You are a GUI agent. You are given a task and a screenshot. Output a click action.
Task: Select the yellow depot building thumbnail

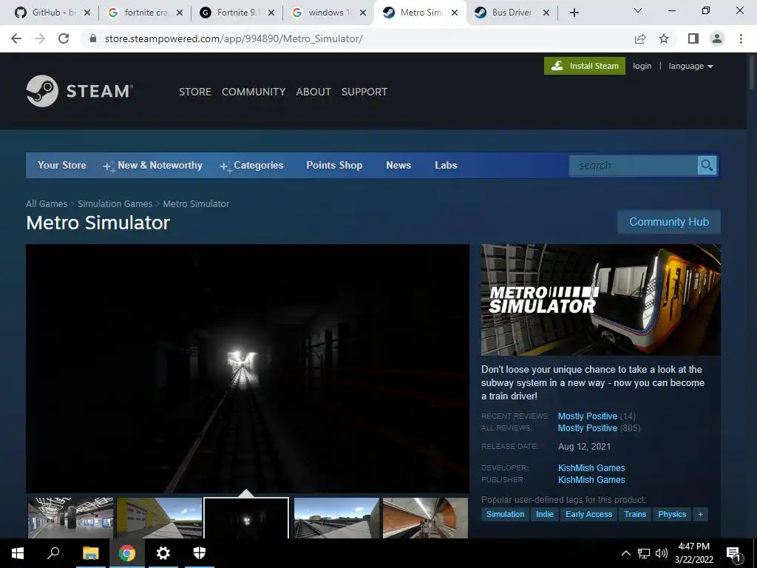(x=160, y=518)
